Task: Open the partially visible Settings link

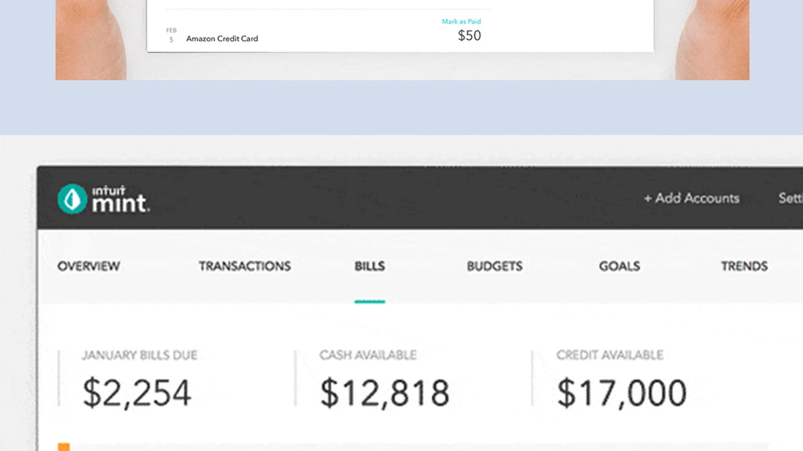Action: click(790, 199)
